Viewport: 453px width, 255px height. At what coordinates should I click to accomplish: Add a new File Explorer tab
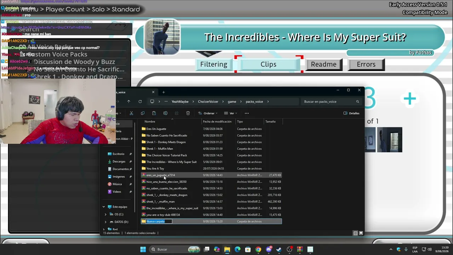click(x=164, y=92)
